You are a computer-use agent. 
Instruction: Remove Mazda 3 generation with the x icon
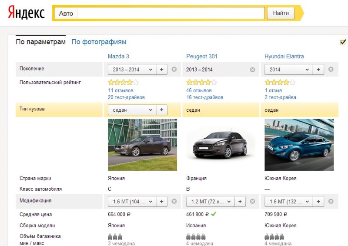(x=174, y=70)
